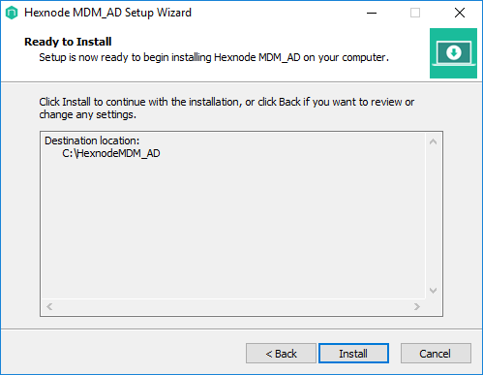This screenshot has width=483, height=375.
Task: Click the vertical scrollbar track in summary box
Action: coord(433,216)
